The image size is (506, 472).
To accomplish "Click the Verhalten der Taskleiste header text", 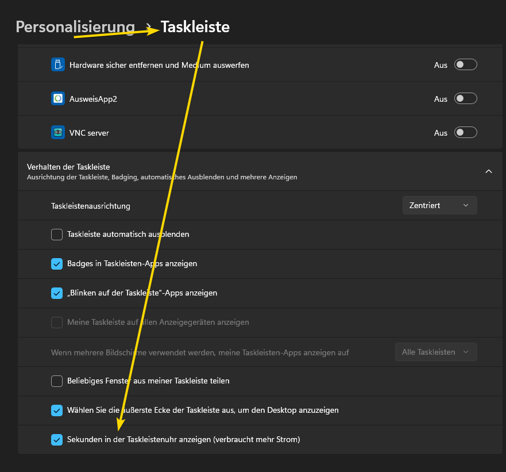I will [68, 167].
